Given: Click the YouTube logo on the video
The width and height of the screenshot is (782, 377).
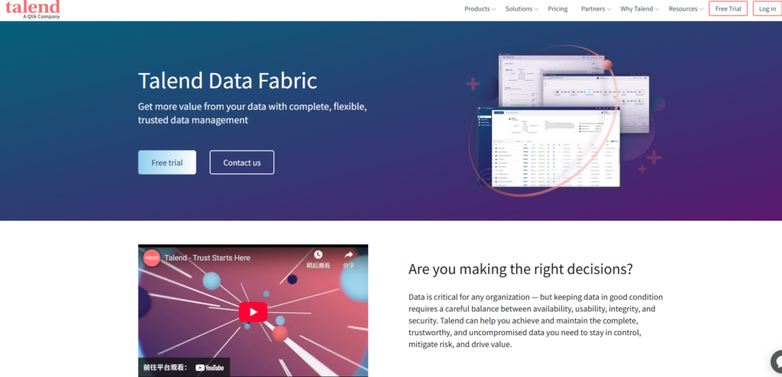Looking at the screenshot, I should click(210, 367).
